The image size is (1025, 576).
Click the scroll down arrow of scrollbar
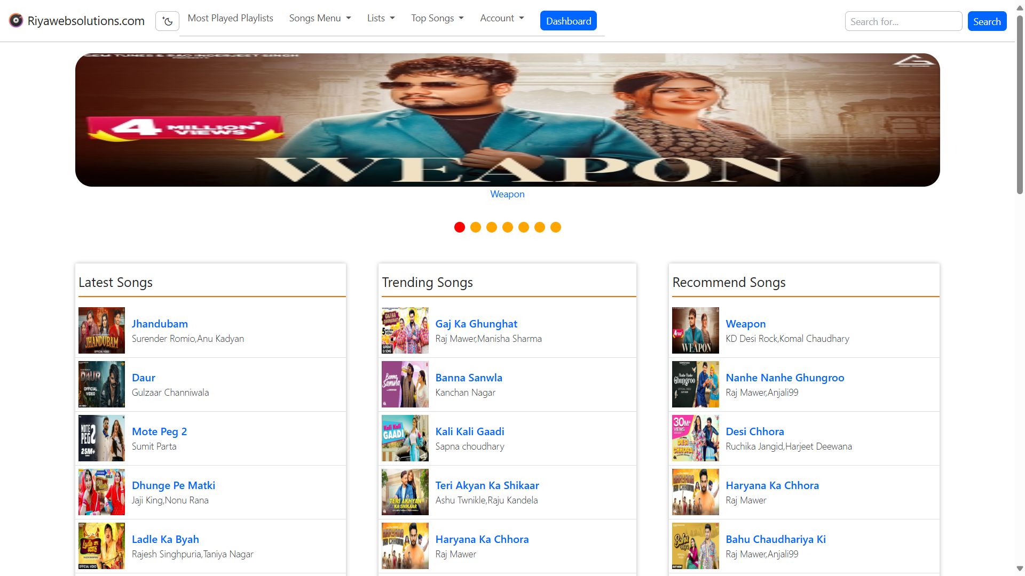(x=1020, y=569)
